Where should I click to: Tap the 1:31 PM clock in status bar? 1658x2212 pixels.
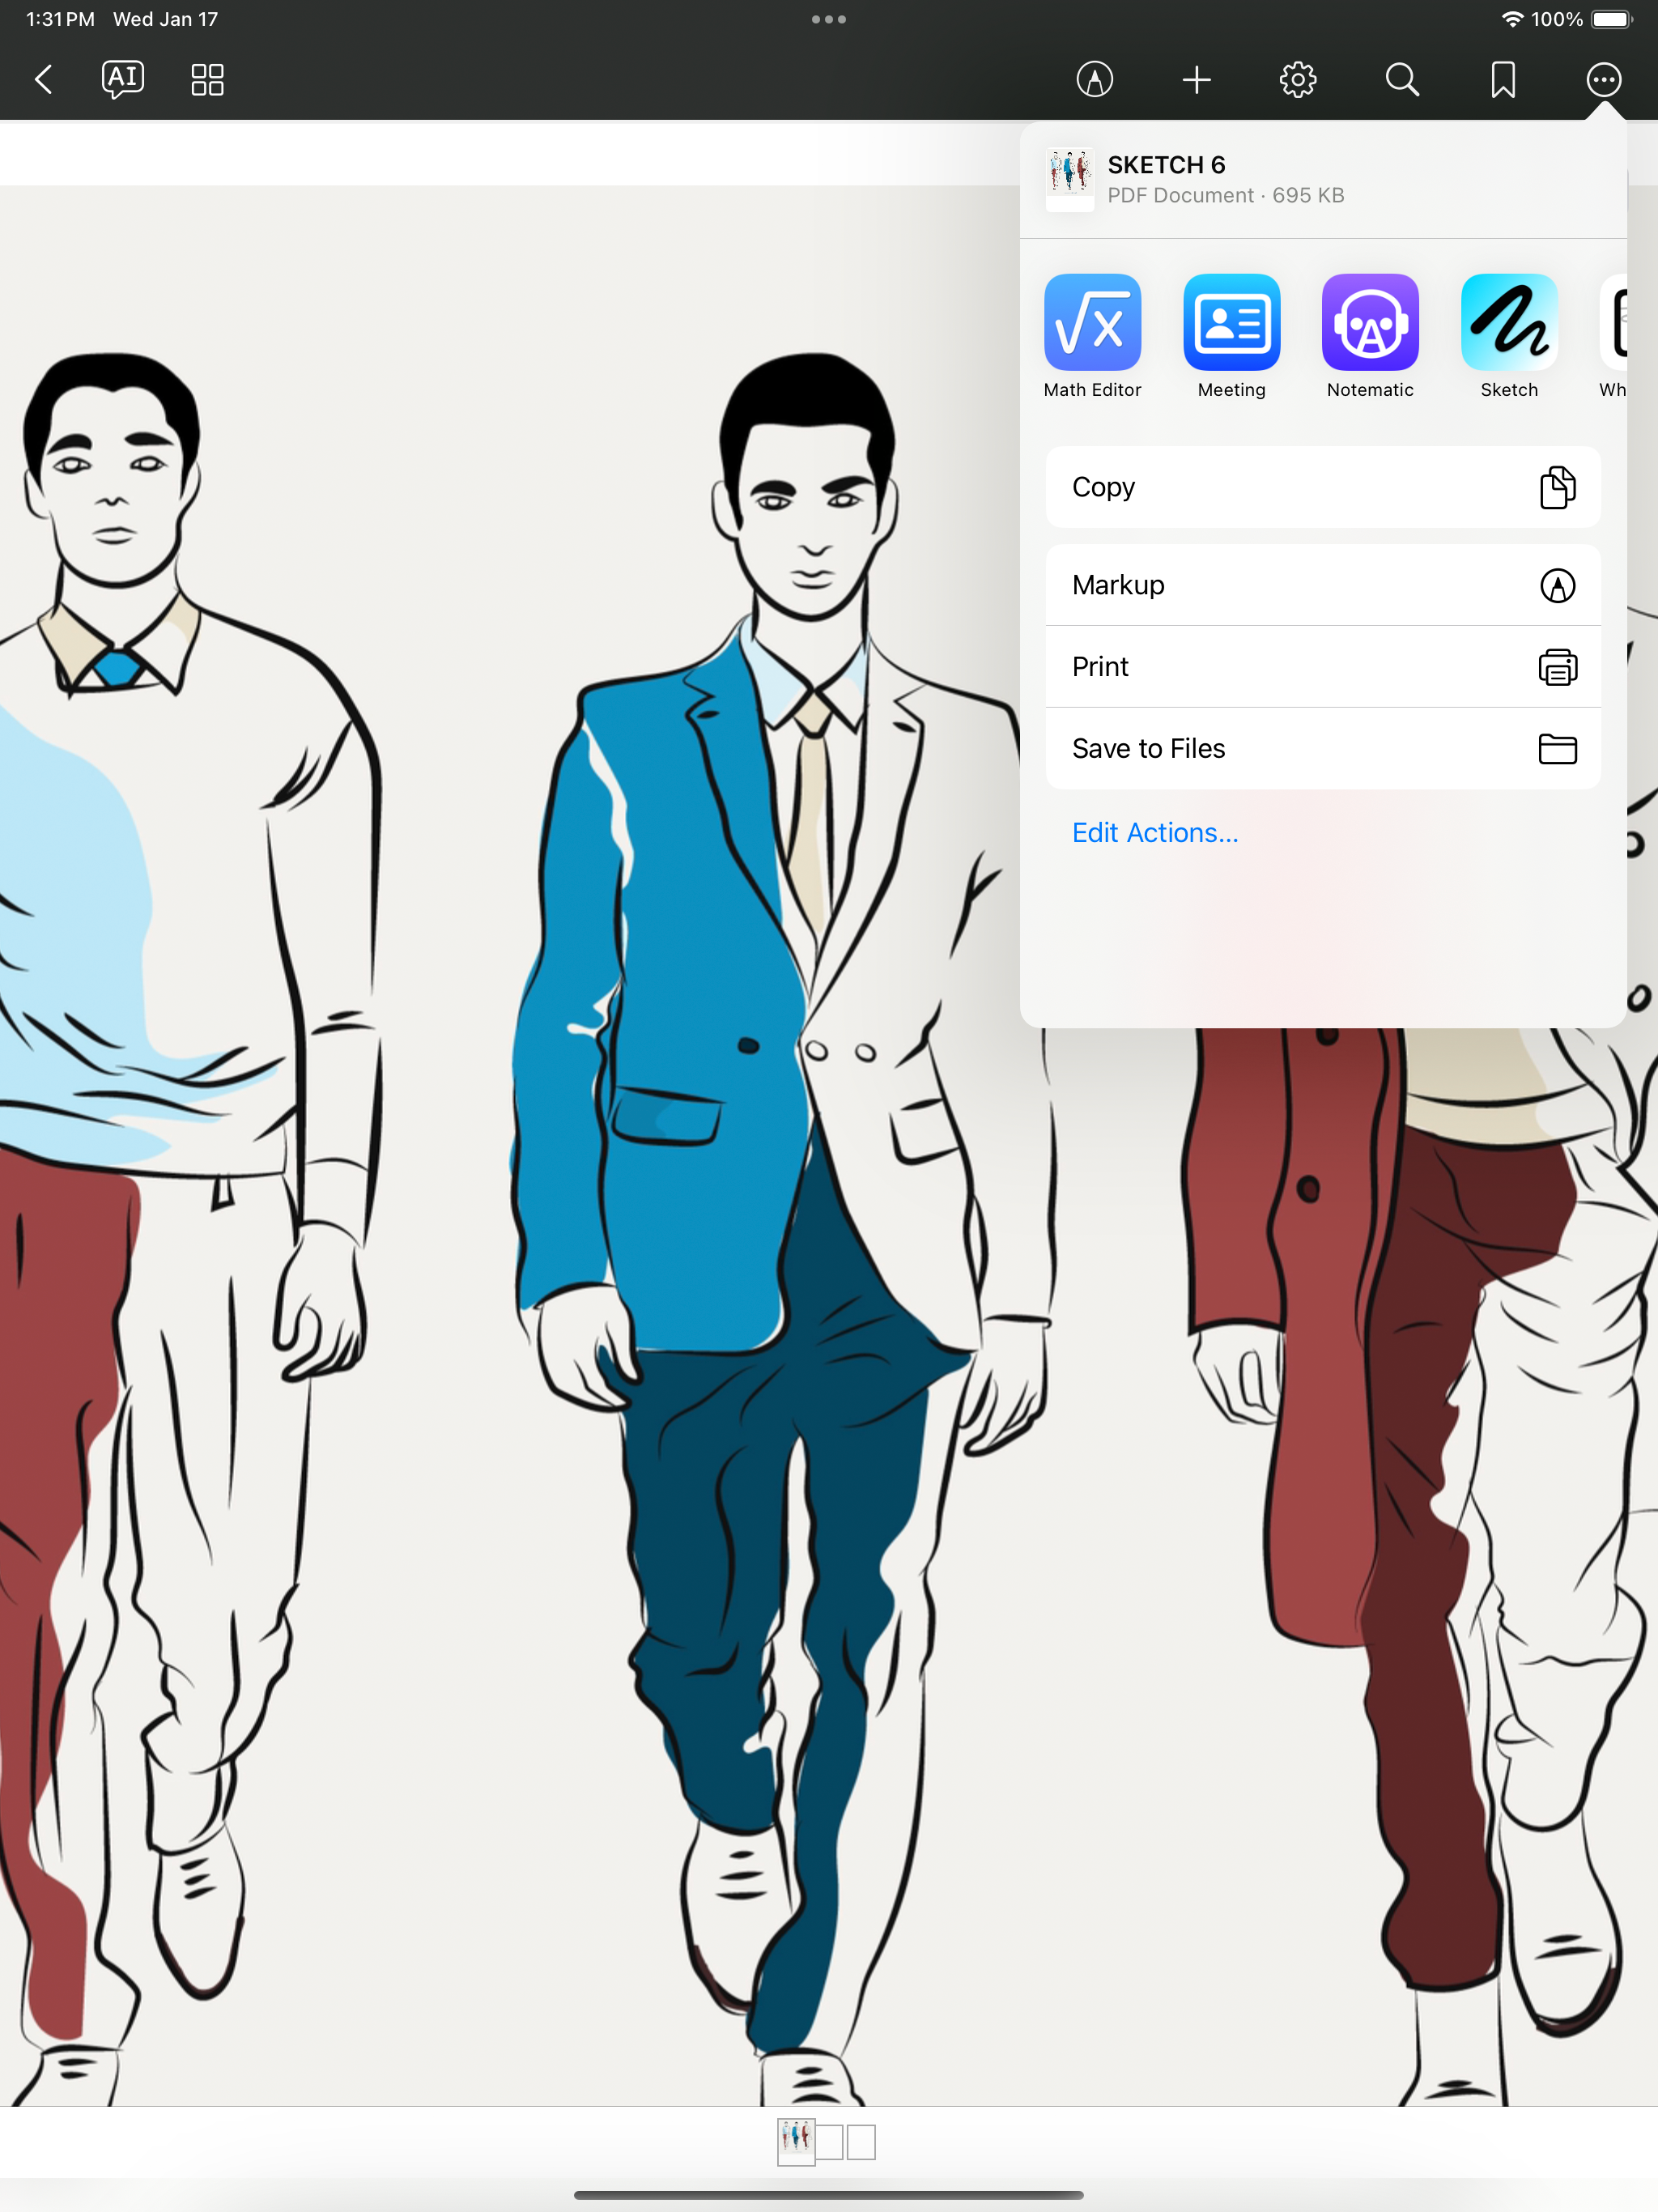point(60,19)
